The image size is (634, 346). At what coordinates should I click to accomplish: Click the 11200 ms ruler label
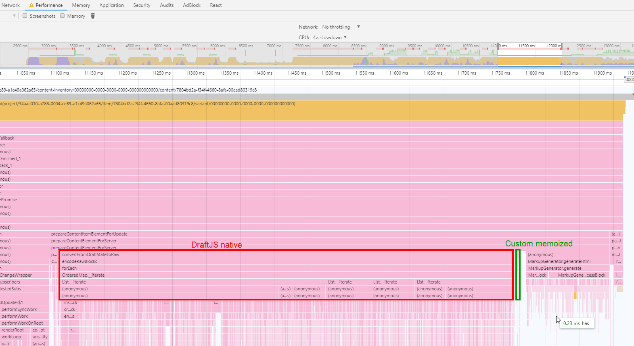coord(127,73)
